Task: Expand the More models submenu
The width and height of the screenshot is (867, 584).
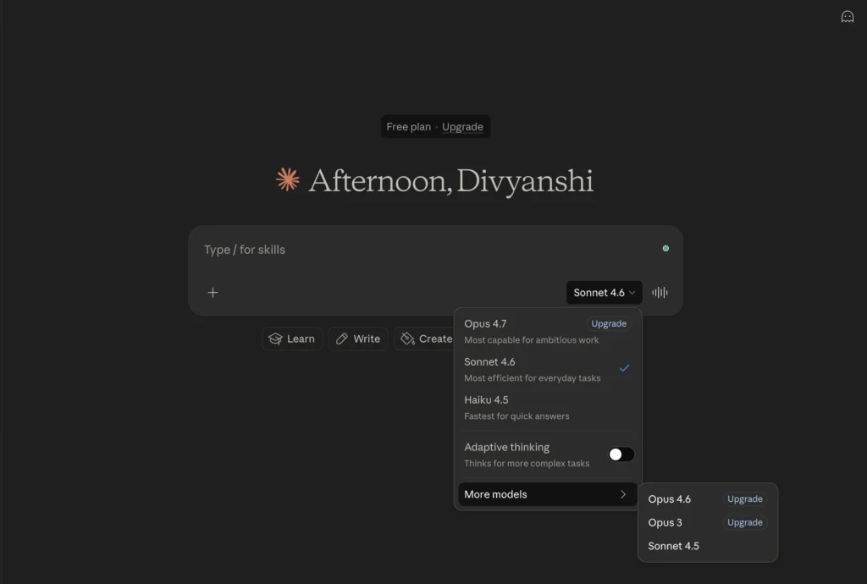Action: coord(547,494)
